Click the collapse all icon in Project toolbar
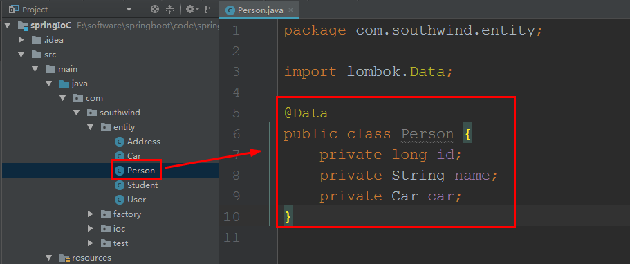The height and width of the screenshot is (264, 630). point(169,9)
